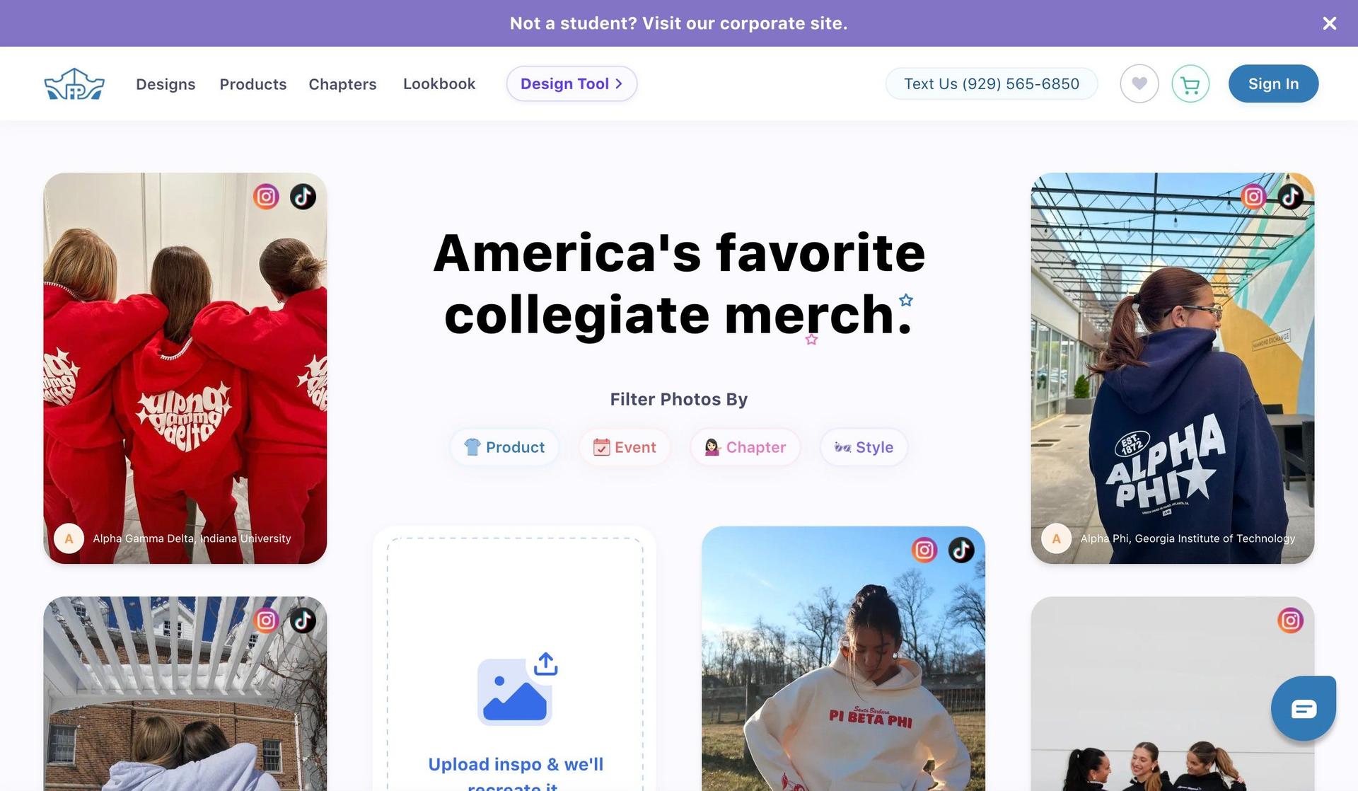Filter photos by Chapter

point(745,447)
